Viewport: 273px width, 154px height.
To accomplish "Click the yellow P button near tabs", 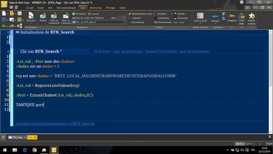I will pos(3,137).
